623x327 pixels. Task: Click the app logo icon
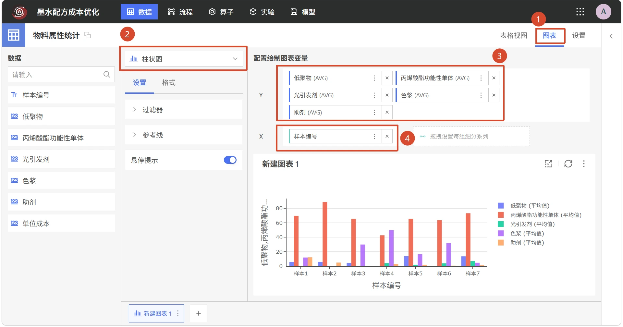19,12
